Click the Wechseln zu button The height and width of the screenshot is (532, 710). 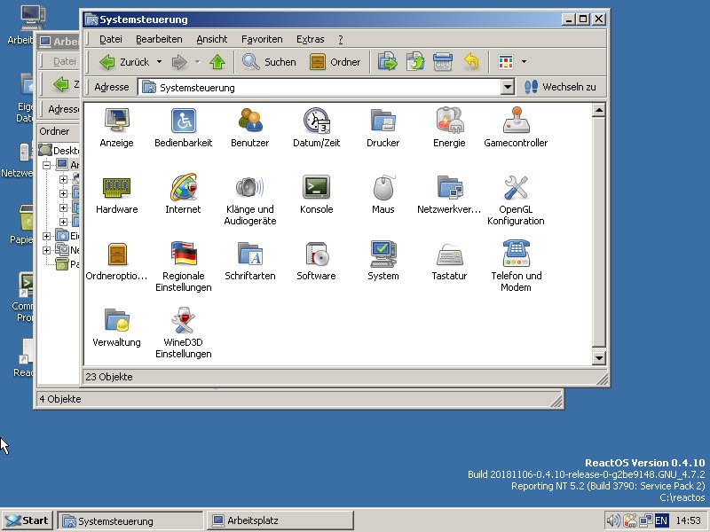click(x=560, y=87)
